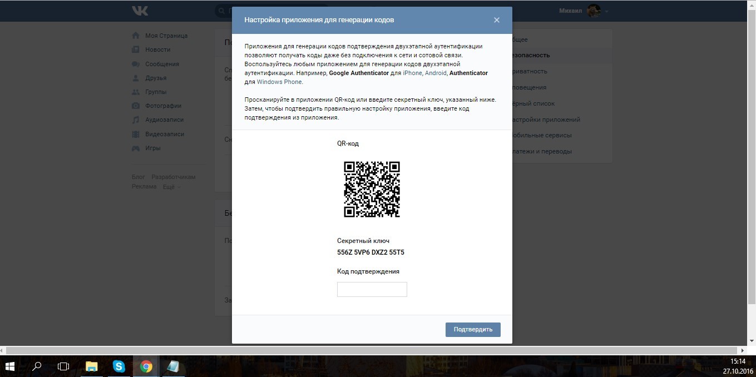Close the code generation app dialog
The image size is (756, 377).
point(497,20)
